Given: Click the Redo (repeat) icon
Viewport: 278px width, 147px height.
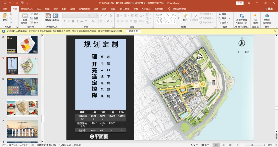Looking at the screenshot, I should [x=17, y=3].
